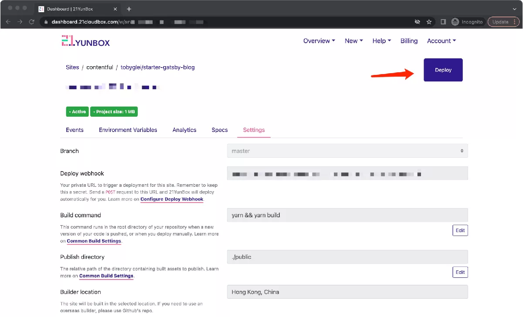Expand the Help menu
Image resolution: width=523 pixels, height=317 pixels.
(x=381, y=41)
